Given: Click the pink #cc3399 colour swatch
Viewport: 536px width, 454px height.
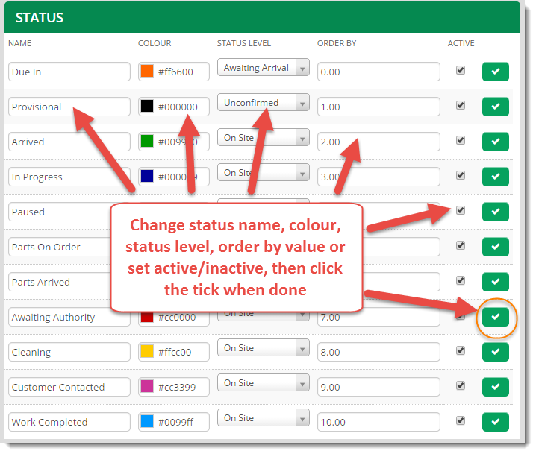Looking at the screenshot, I should (147, 386).
